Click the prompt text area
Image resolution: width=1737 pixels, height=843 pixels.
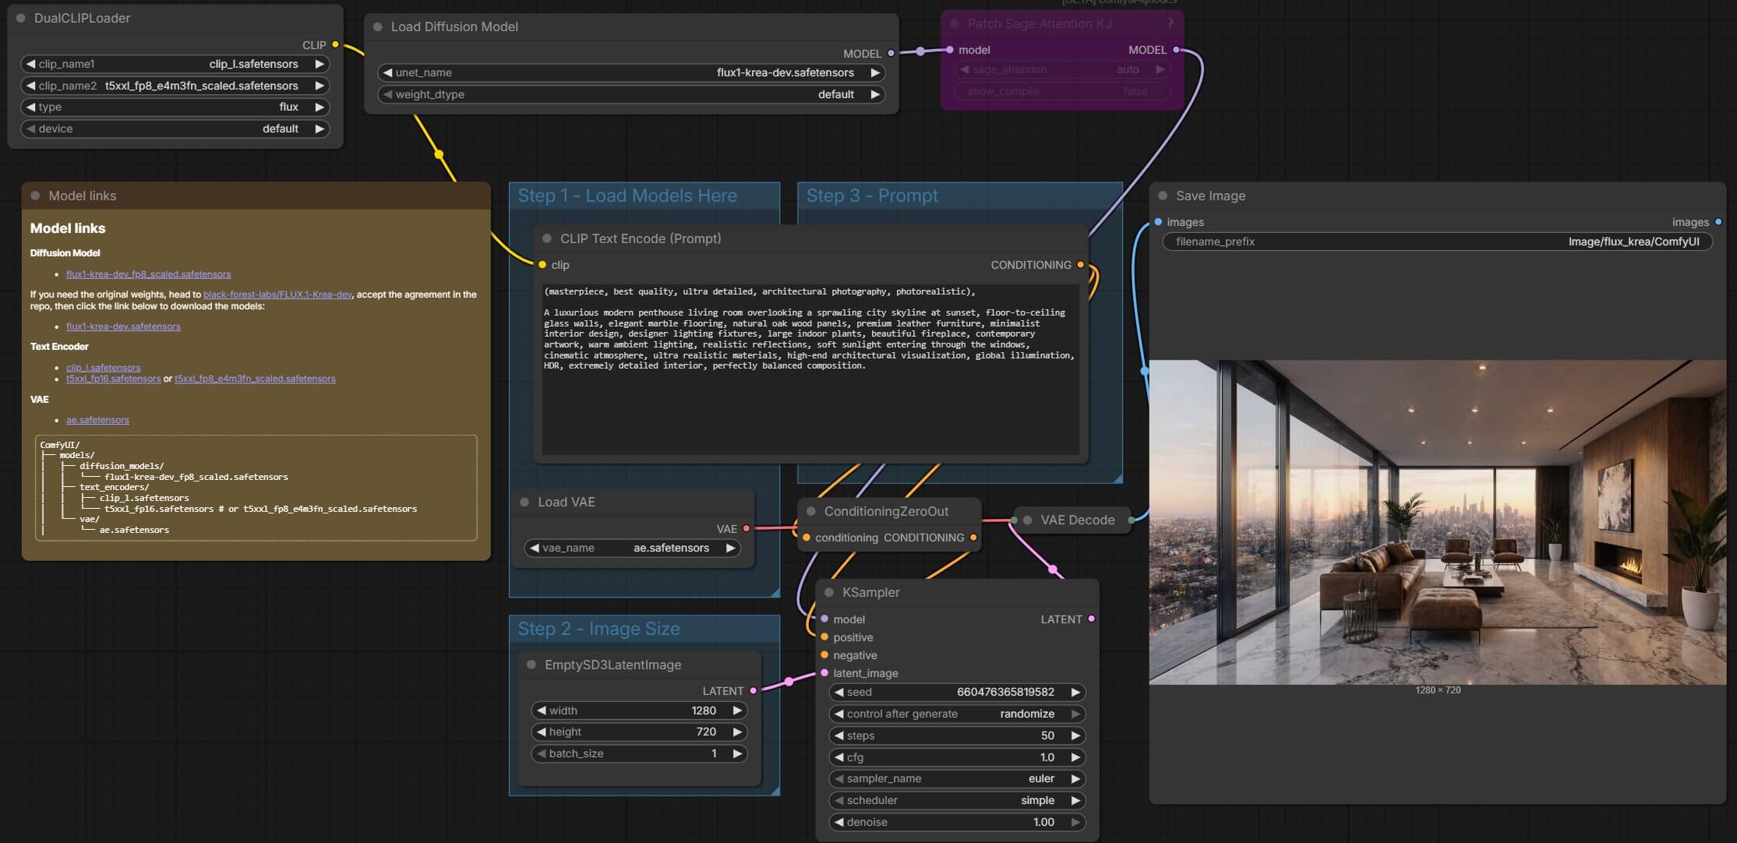tap(810, 369)
